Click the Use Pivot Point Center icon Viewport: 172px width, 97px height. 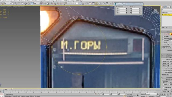[42, 4]
